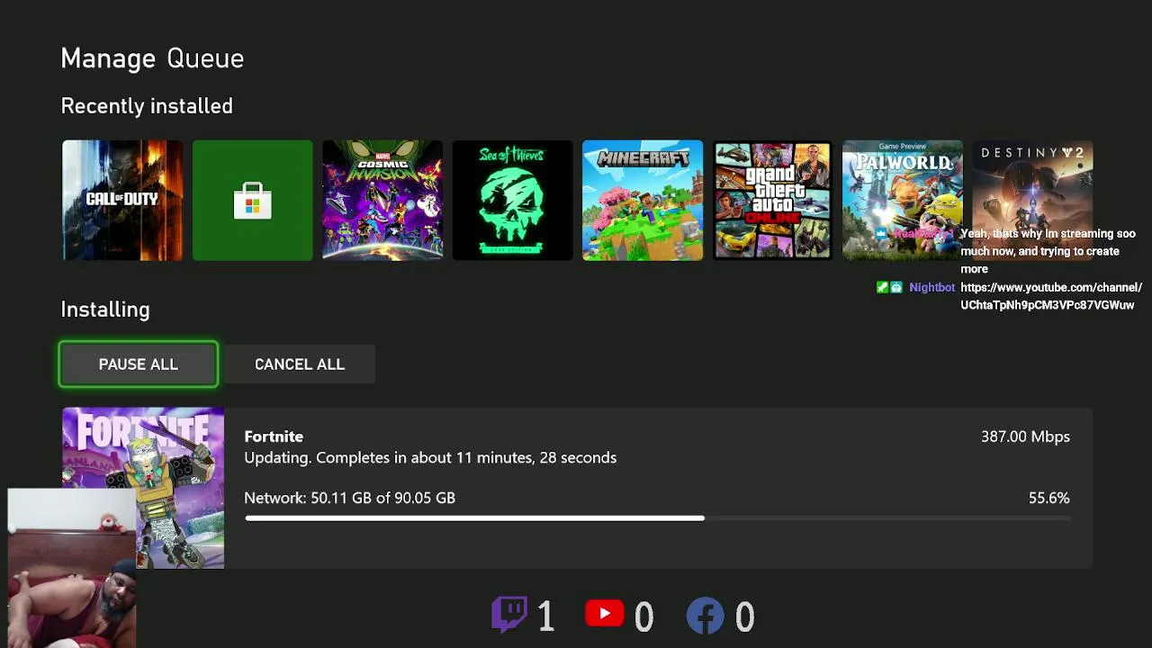
Task: Click the Manage Queue heading
Action: pos(152,58)
